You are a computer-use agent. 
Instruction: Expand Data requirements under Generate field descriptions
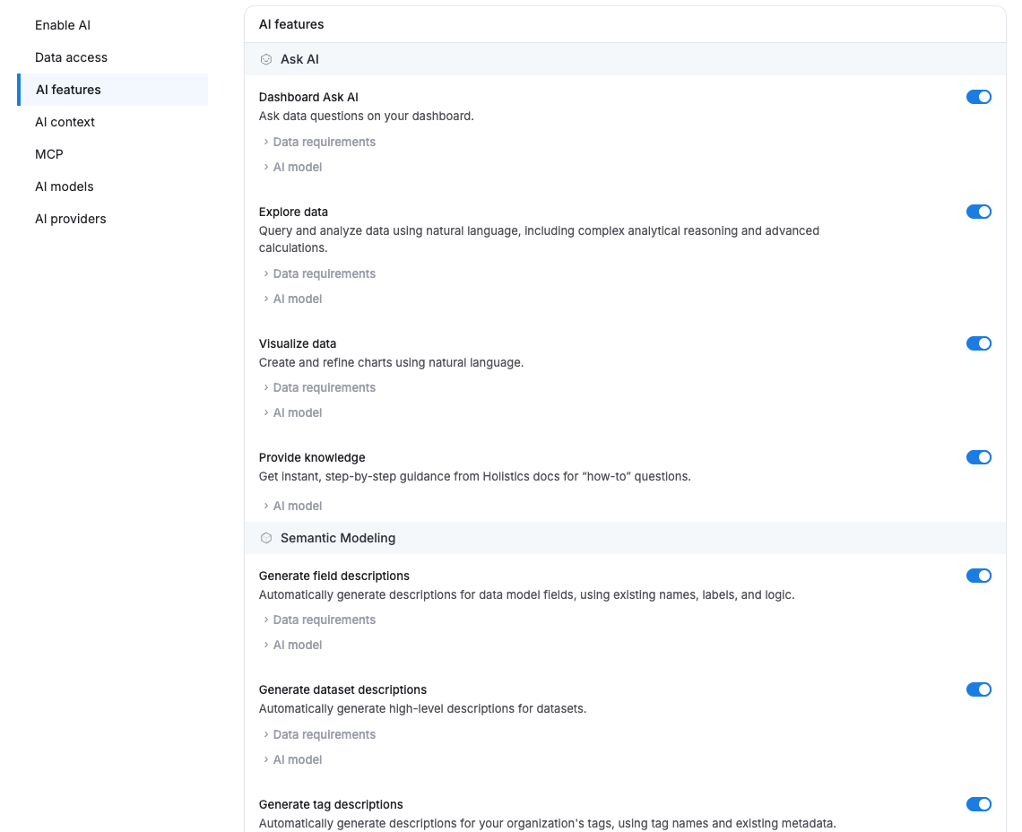click(x=317, y=620)
